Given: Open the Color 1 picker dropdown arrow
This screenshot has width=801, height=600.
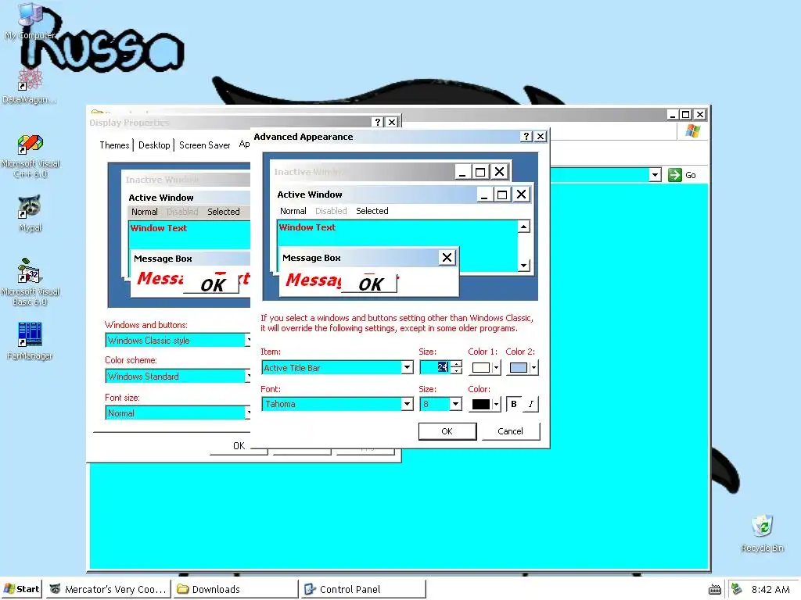Looking at the screenshot, I should (496, 367).
